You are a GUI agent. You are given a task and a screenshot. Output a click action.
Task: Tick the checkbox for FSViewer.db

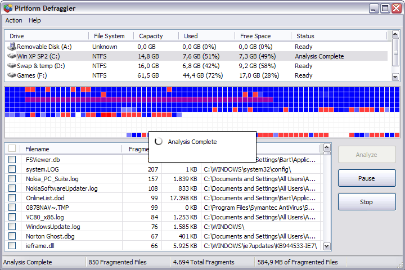click(x=12, y=159)
